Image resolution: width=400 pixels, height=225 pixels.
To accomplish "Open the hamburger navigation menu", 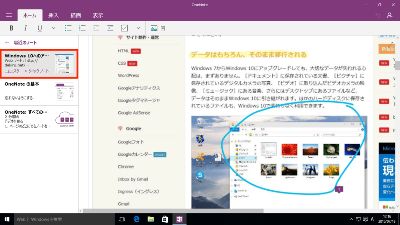I will [9, 15].
